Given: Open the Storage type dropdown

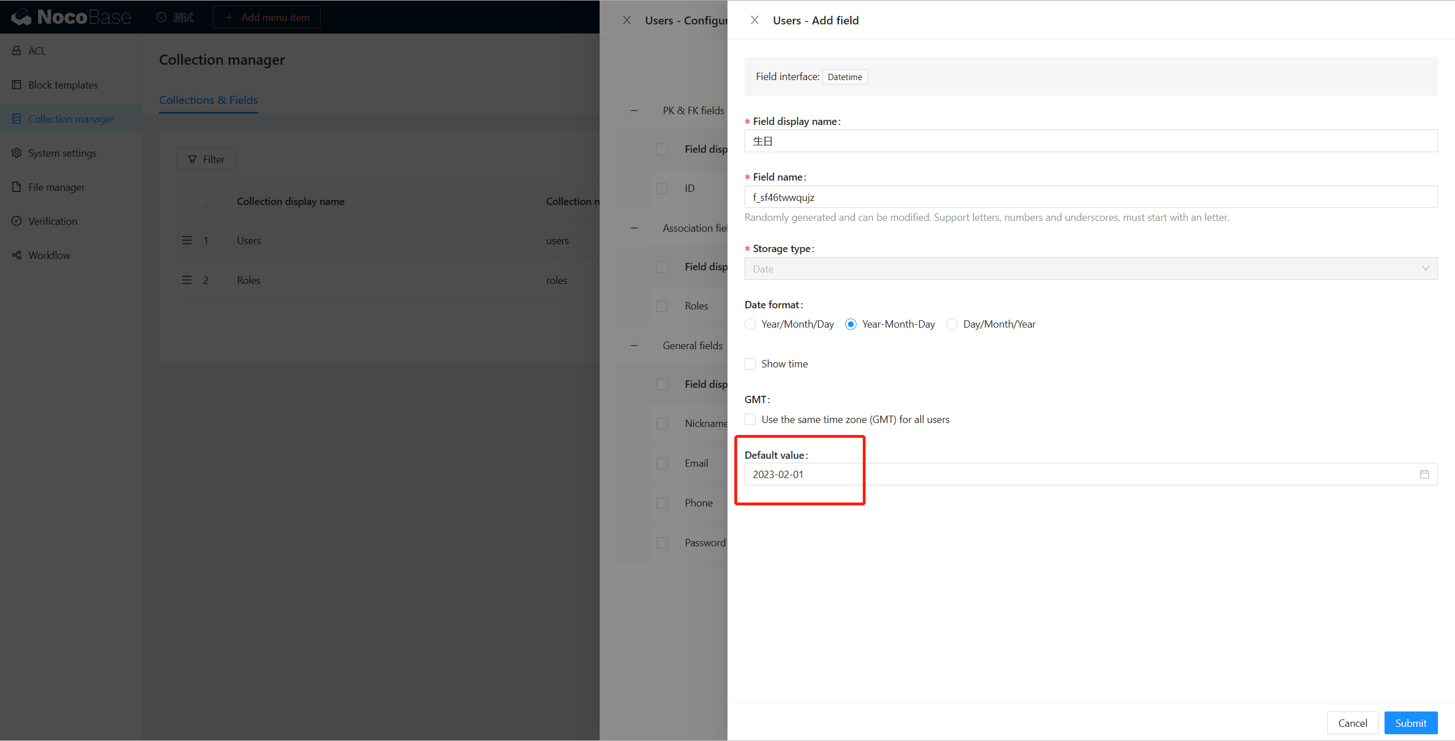Looking at the screenshot, I should coord(1091,269).
